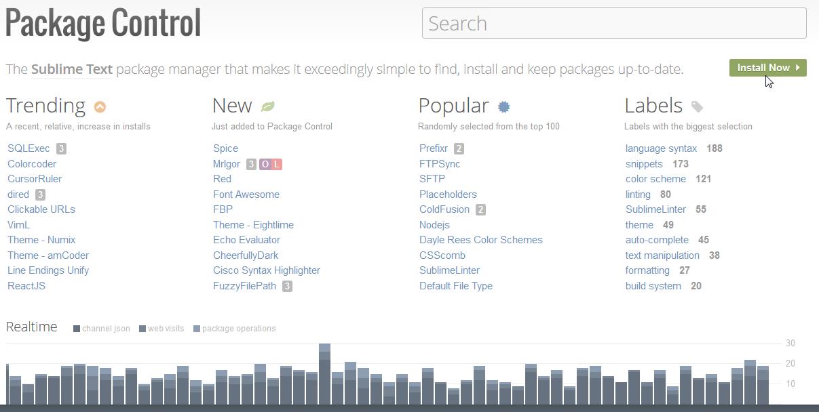Click the ST3 badge next to dired
The image size is (819, 412).
(x=40, y=194)
